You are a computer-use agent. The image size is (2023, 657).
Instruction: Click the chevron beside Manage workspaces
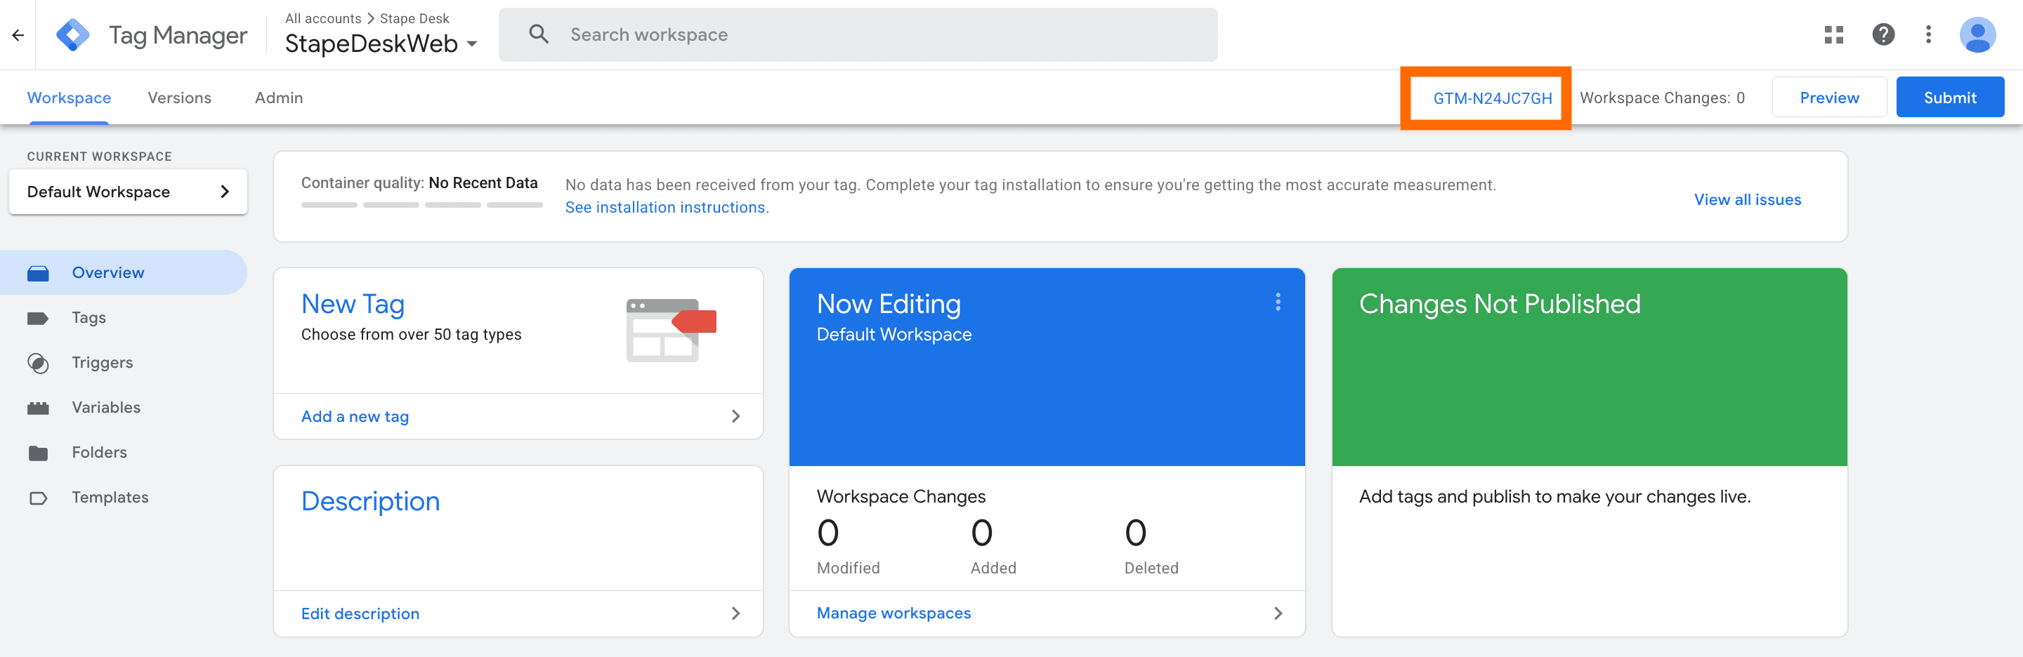tap(1278, 613)
